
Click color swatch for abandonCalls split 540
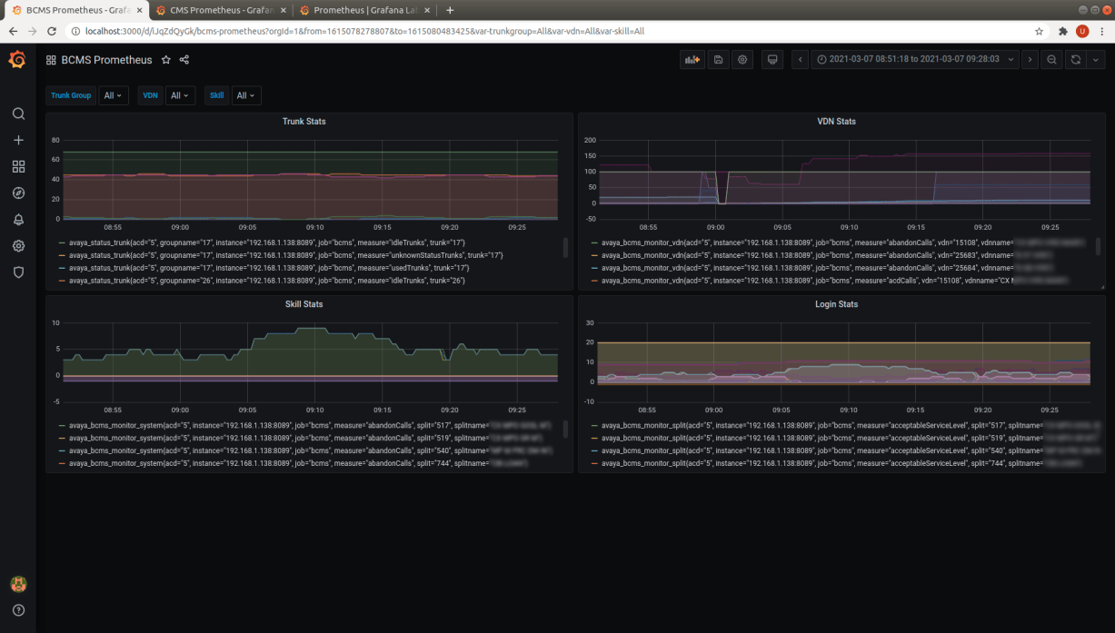click(x=61, y=450)
